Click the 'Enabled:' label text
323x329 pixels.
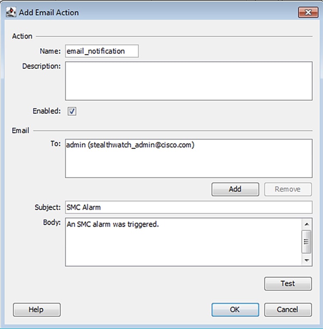point(47,111)
